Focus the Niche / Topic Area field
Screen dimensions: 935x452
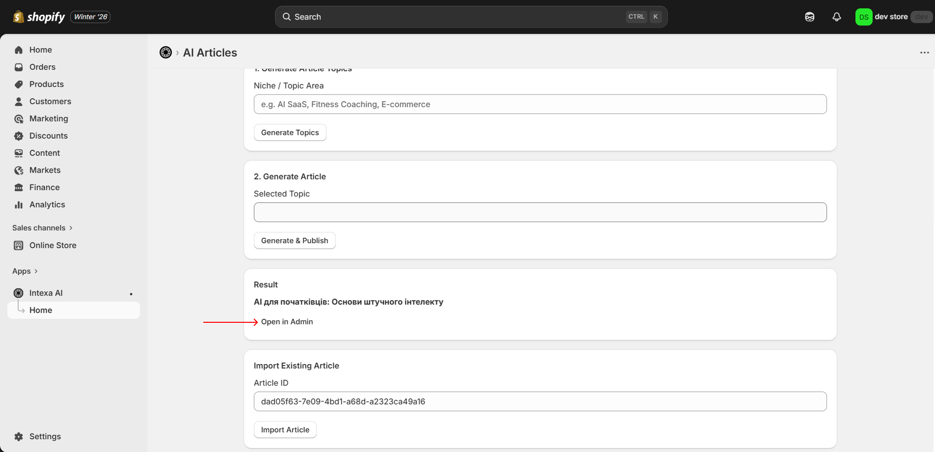[540, 104]
